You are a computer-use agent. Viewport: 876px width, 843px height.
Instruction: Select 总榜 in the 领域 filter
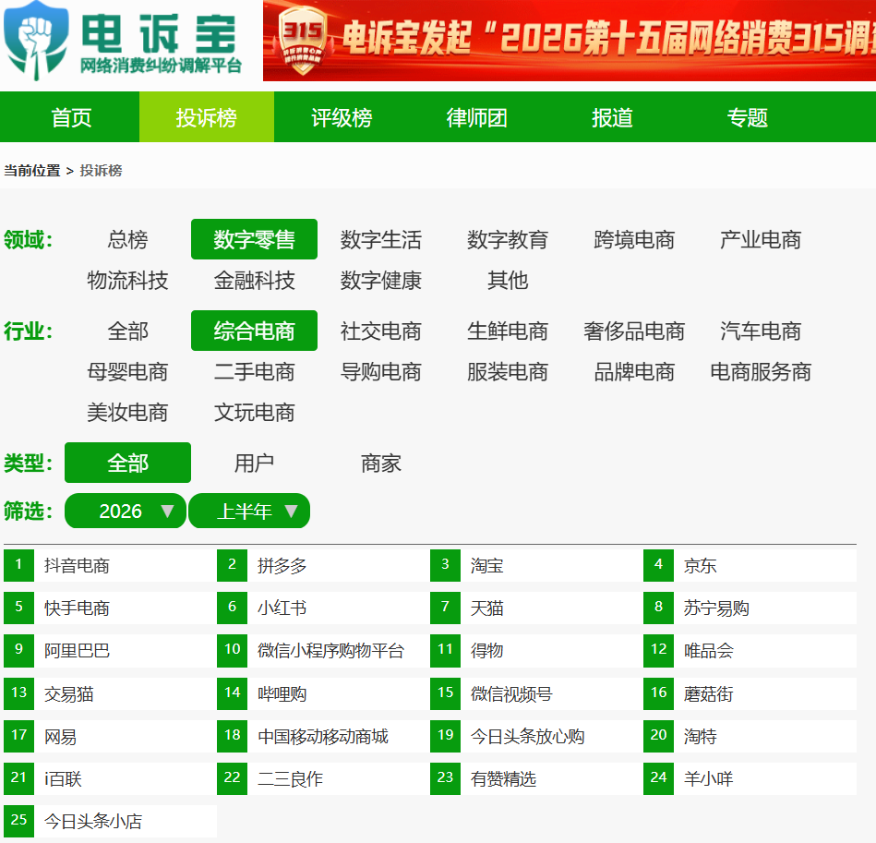128,240
